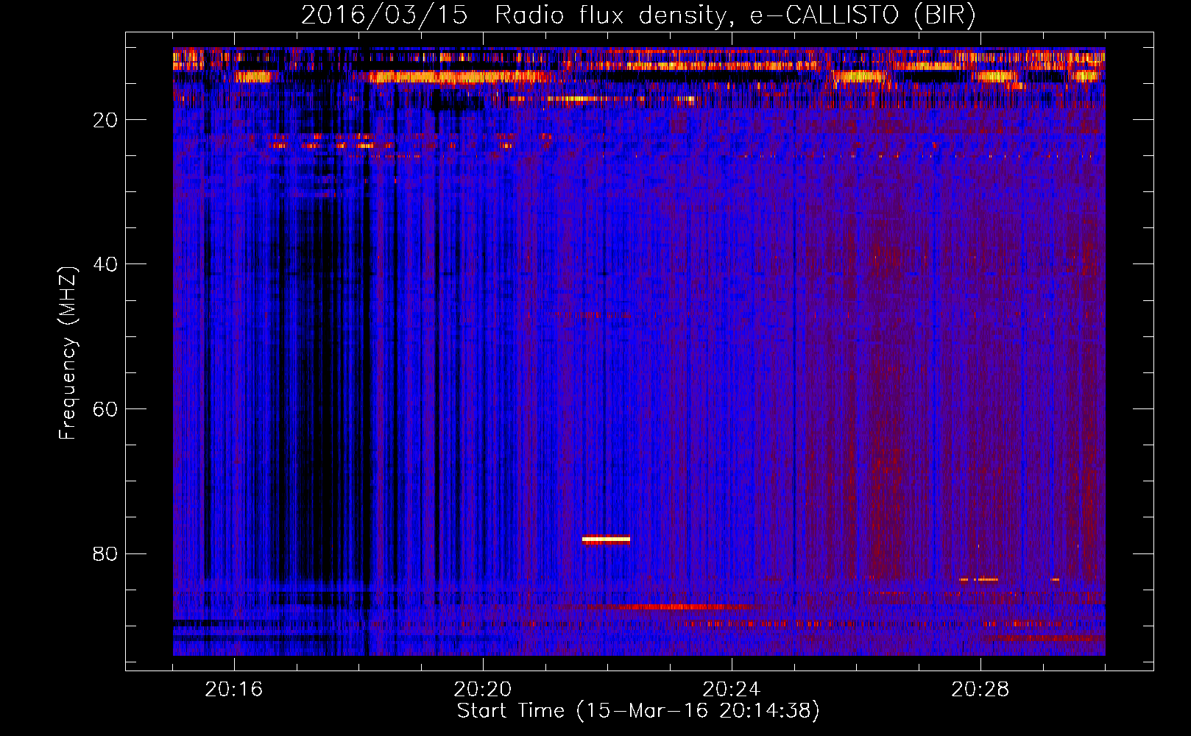Click the plot title "2016/03/15 Radio flux density, e-CALLISTO (BIR)"

click(638, 15)
